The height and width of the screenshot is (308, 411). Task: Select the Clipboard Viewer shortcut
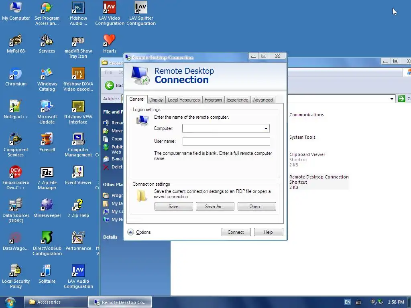tap(307, 160)
